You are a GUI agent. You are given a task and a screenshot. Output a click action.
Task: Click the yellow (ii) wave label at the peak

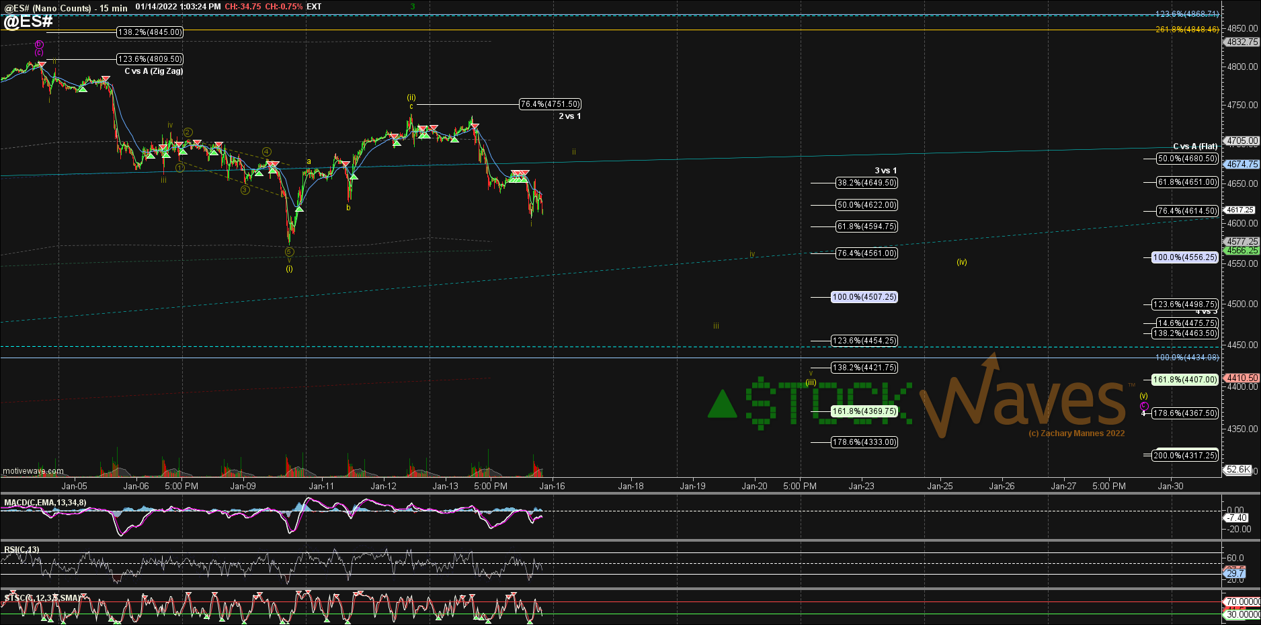[411, 97]
